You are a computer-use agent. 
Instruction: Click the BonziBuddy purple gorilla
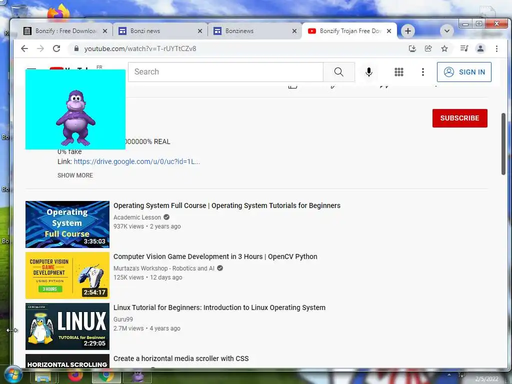pos(76,117)
